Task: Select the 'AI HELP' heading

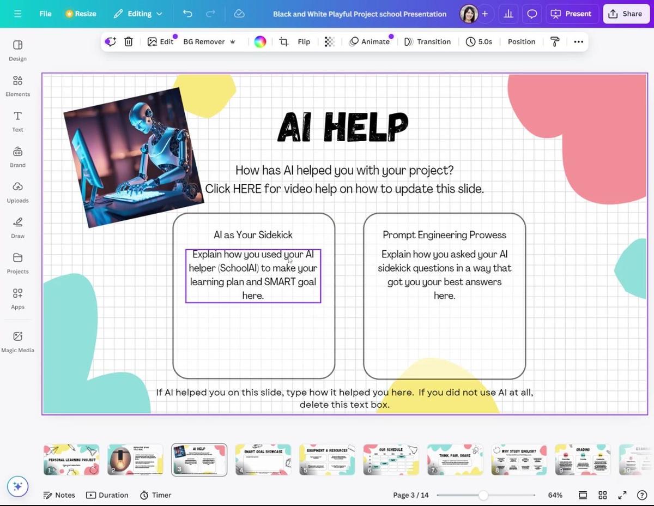Action: 343,127
